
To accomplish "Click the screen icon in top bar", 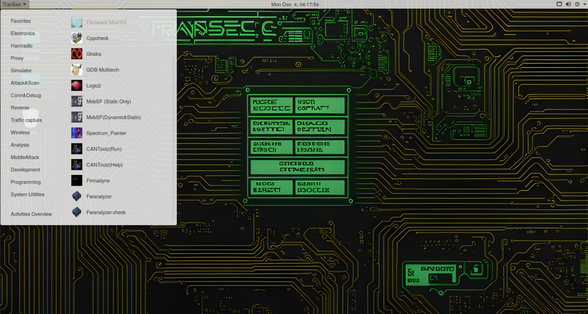I will [x=559, y=4].
